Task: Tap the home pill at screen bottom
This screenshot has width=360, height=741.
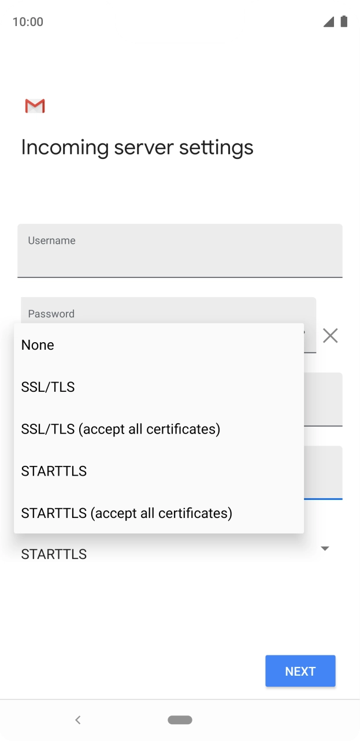Action: tap(180, 720)
